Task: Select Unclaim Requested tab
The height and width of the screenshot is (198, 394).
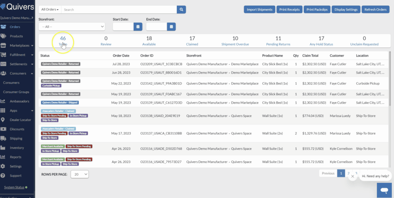Action: pos(364,41)
